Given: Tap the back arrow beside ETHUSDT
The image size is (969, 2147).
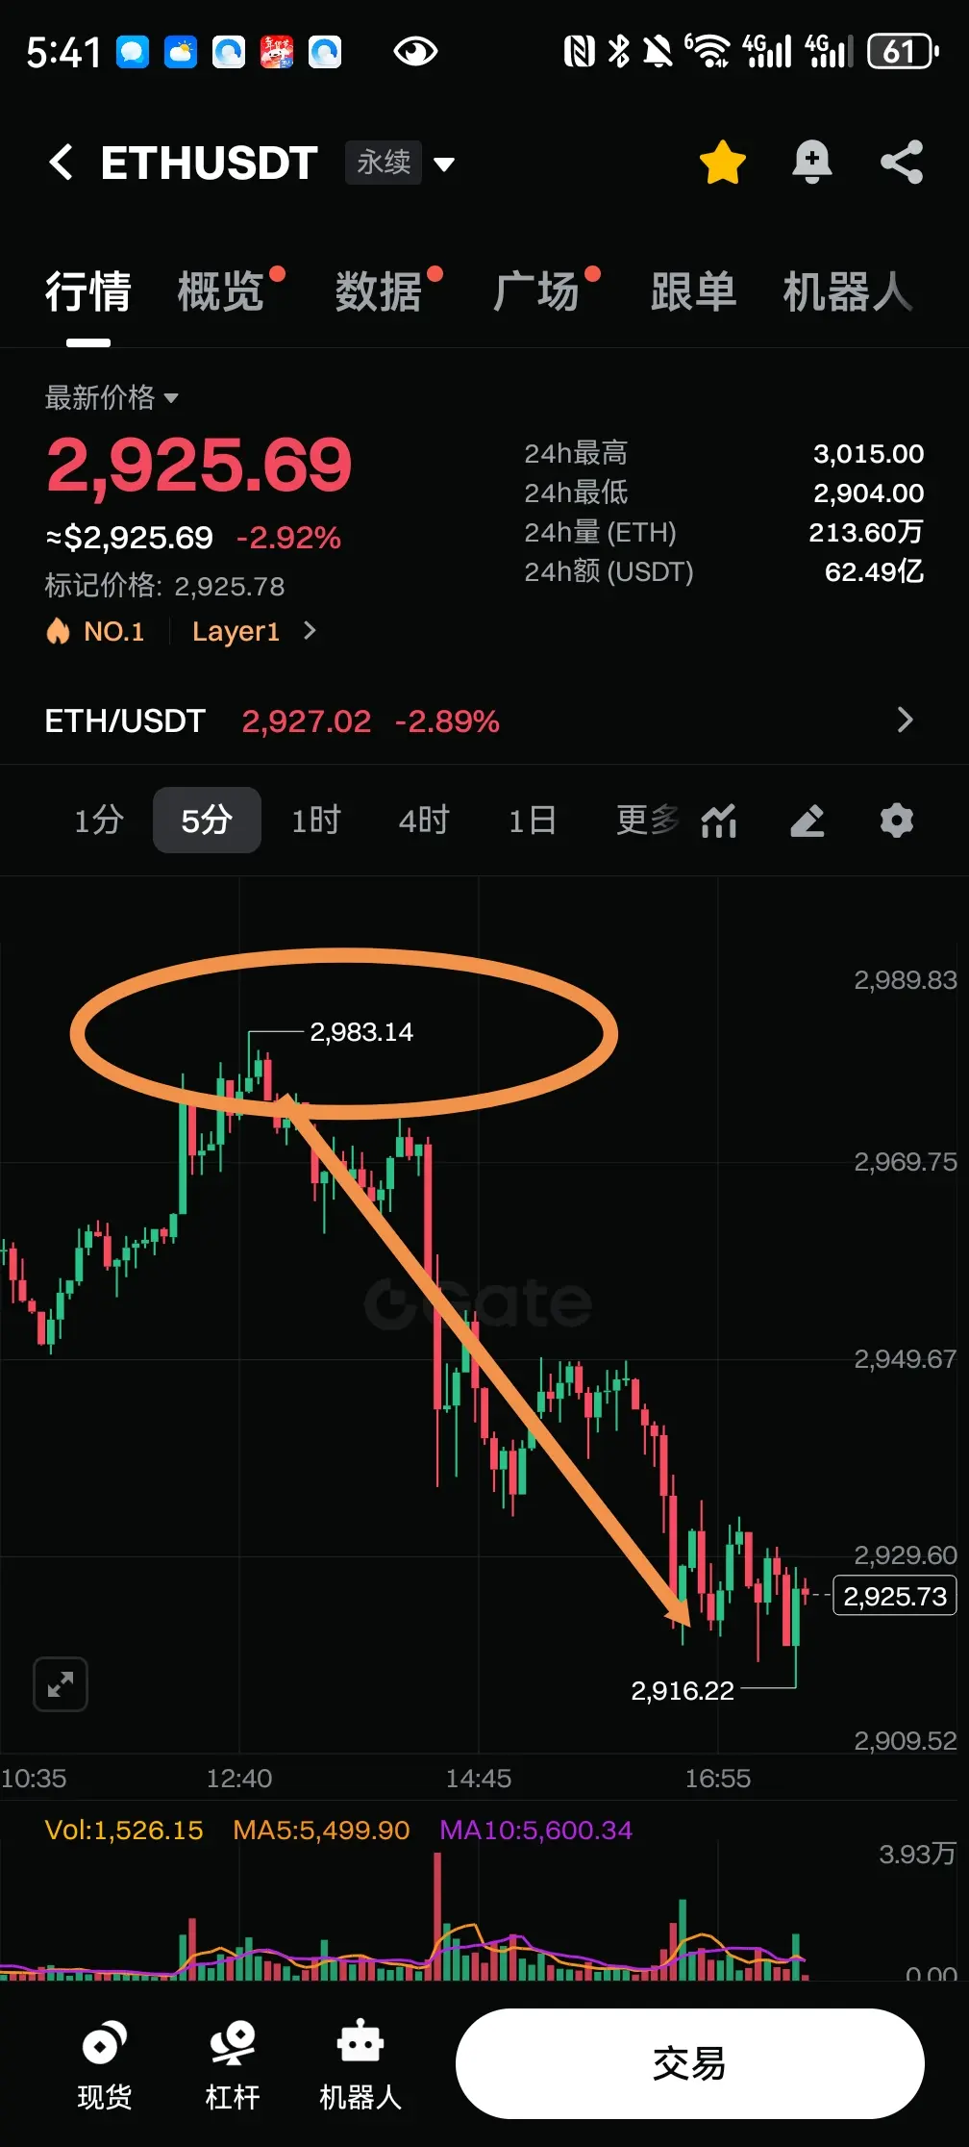Looking at the screenshot, I should click(61, 162).
